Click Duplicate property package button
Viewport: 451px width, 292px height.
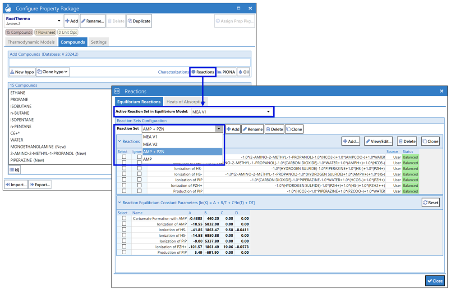(x=139, y=21)
